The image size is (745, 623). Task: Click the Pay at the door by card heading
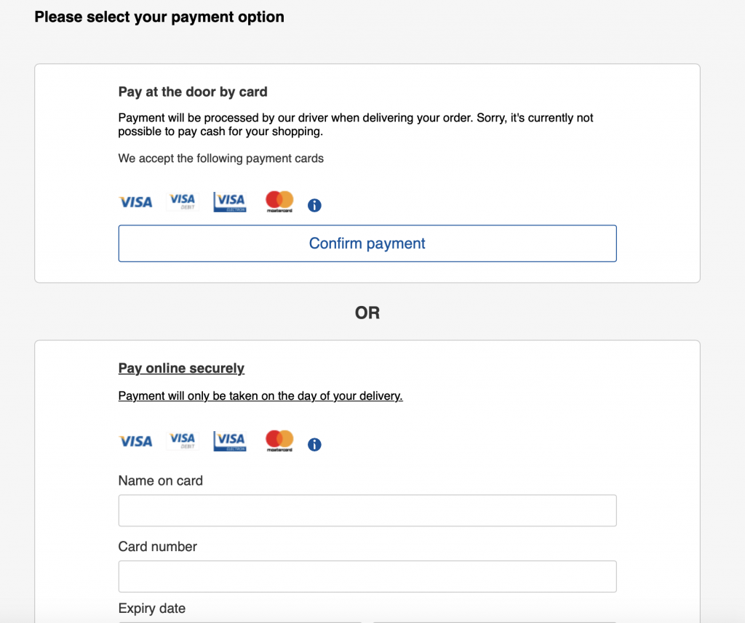point(192,92)
